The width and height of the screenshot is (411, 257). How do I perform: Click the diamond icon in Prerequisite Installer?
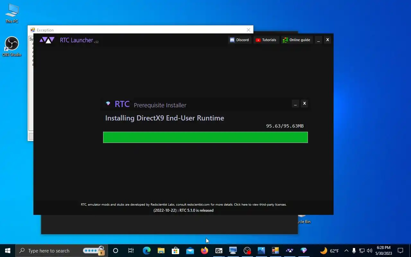tap(108, 103)
